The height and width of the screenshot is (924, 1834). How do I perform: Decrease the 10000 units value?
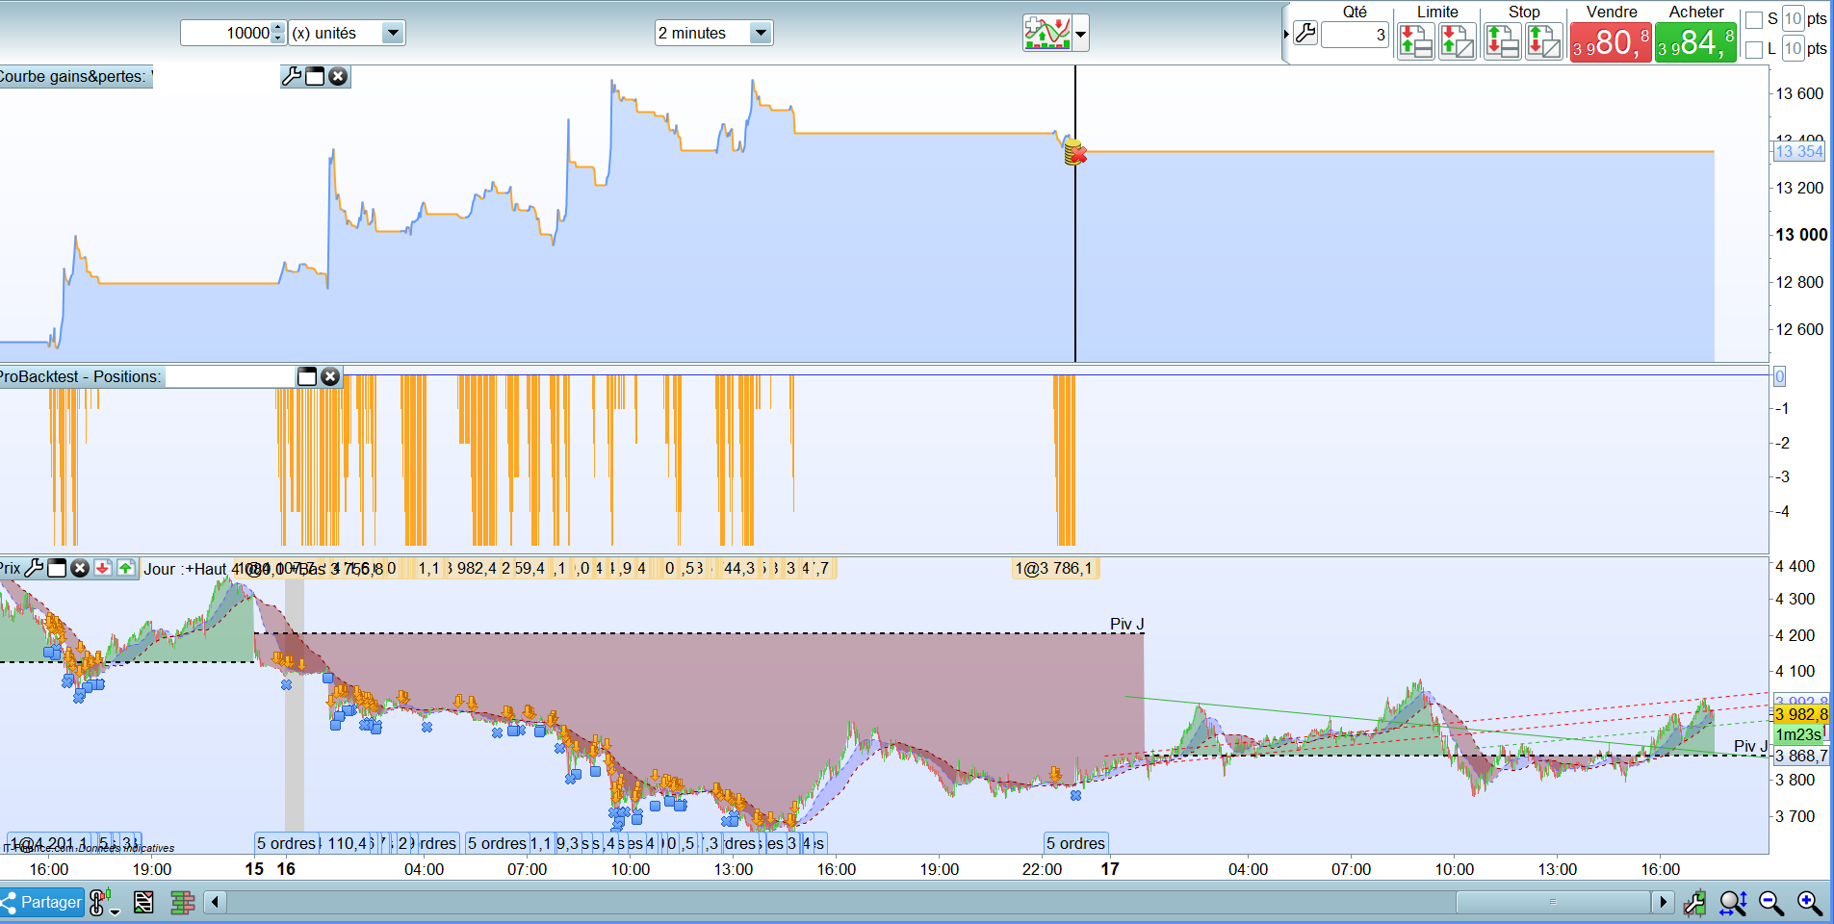coord(278,38)
